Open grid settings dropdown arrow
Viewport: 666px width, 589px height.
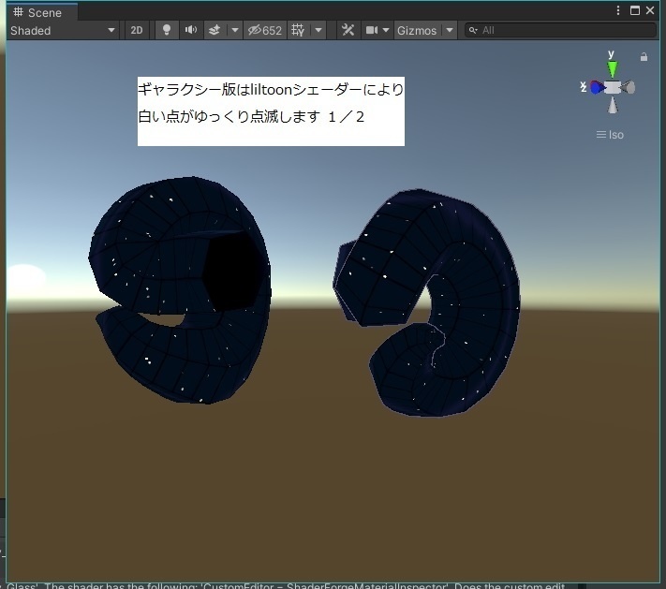coord(318,31)
